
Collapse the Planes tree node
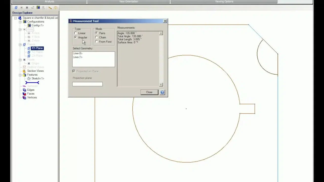20,44
